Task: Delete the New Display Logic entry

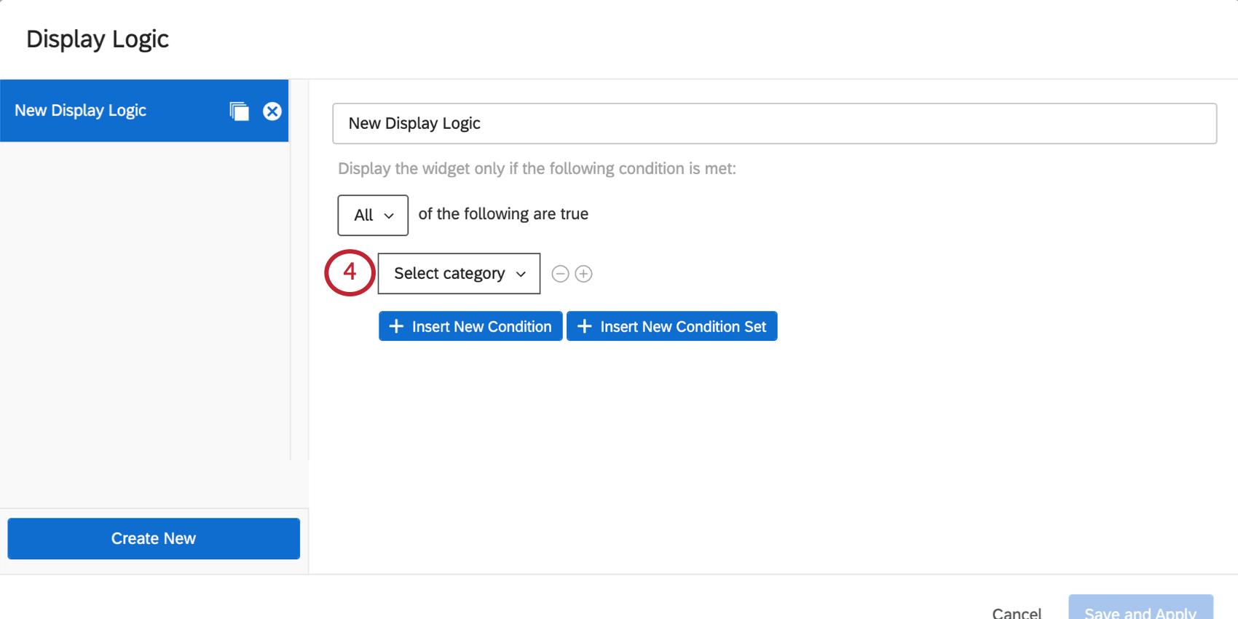Action: (x=272, y=111)
